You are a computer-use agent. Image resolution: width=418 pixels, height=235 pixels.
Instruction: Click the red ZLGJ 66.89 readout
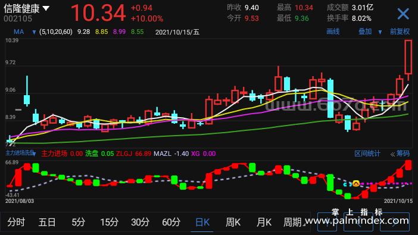tap(133, 153)
